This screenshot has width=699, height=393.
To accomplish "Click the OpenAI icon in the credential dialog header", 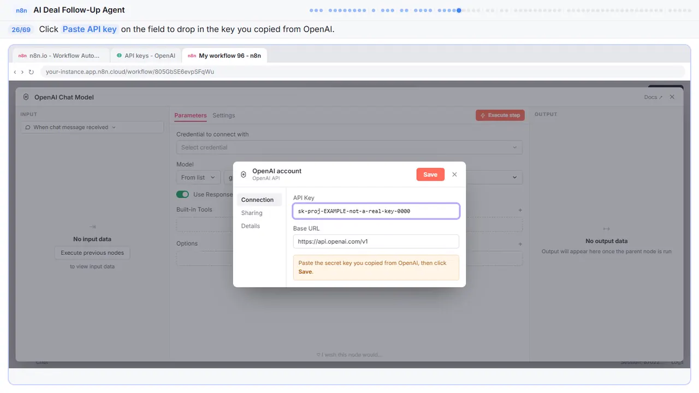I will [244, 175].
